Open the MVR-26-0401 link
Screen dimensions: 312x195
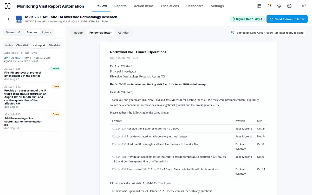[12, 58]
